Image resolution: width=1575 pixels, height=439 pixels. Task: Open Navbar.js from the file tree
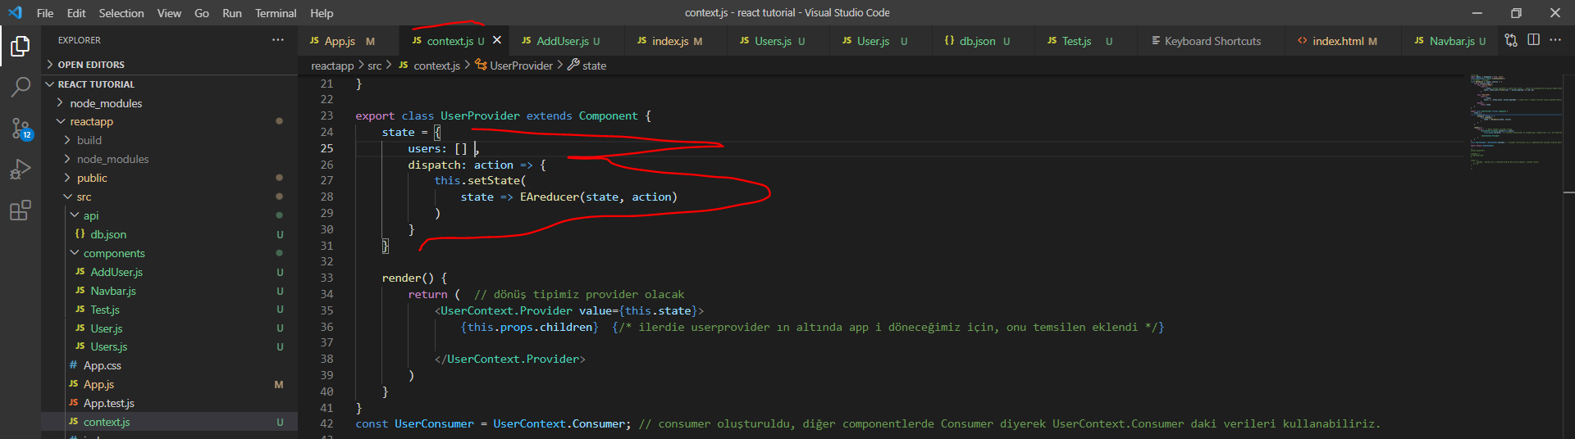click(x=113, y=291)
